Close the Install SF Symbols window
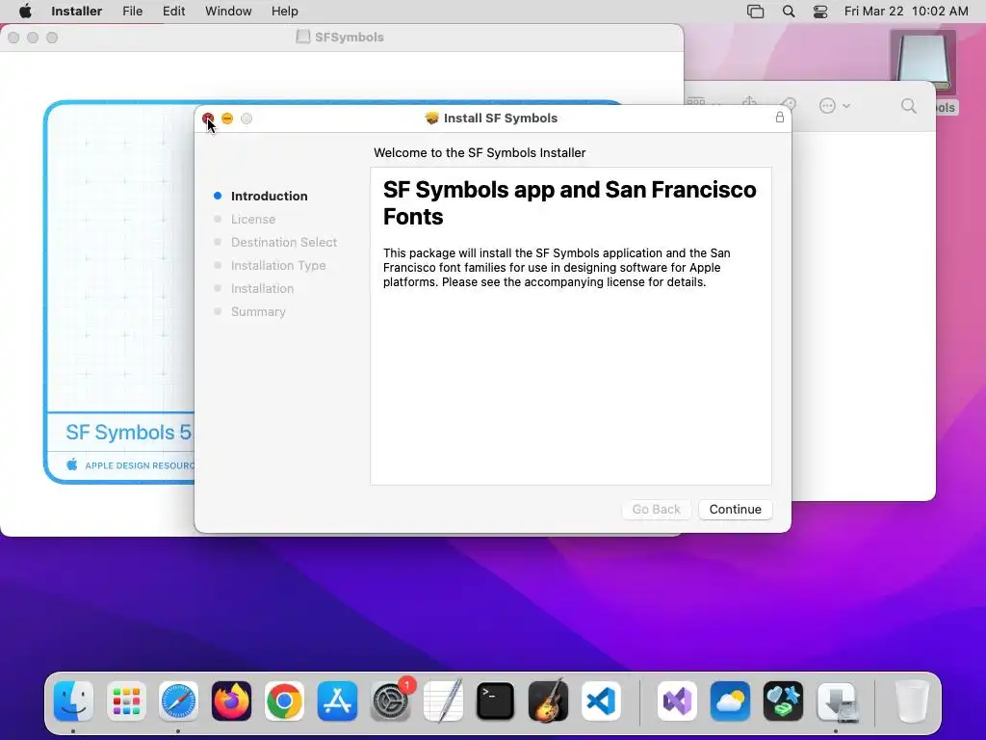The width and height of the screenshot is (986, 740). (x=208, y=119)
